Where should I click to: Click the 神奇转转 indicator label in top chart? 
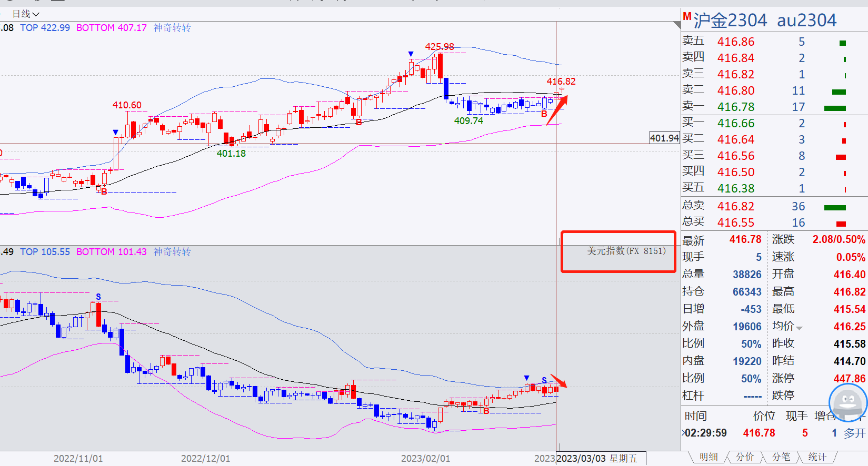172,28
